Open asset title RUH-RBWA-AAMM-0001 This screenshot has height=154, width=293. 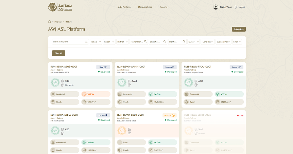click(131, 66)
